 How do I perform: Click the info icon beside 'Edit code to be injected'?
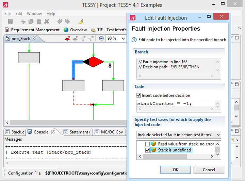pos(134,40)
